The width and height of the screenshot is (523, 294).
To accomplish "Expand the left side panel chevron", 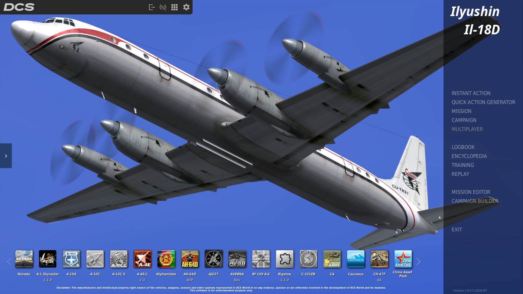I will coord(6,156).
